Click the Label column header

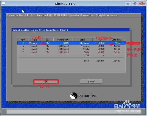(83, 40)
